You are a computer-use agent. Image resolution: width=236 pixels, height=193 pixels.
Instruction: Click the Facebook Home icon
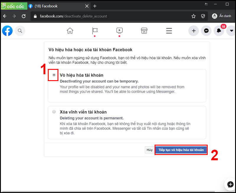tap(70, 31)
